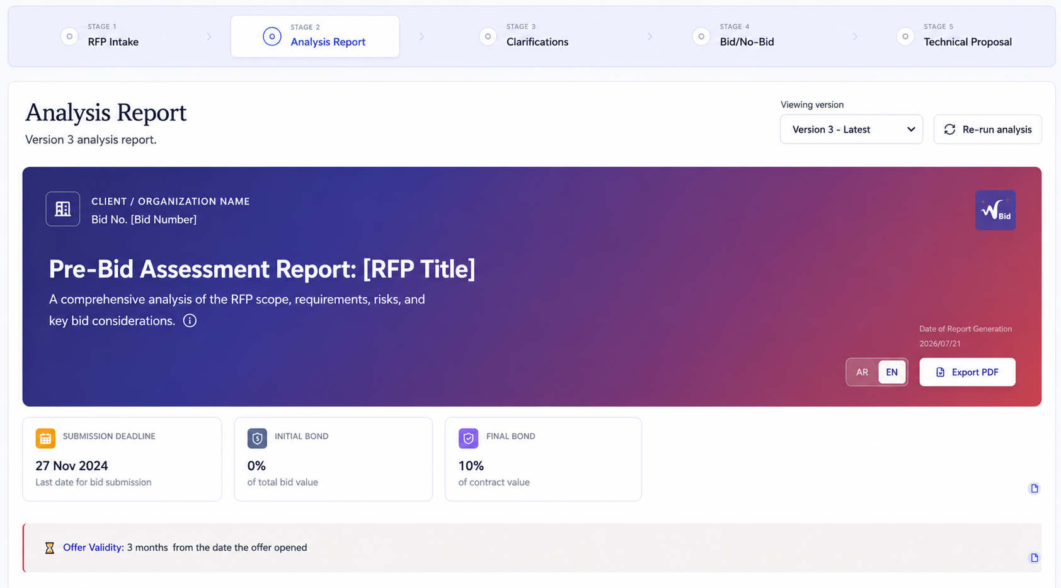Click the Bid No. [Bid Number] text
Screen dimensions: 1061x588
click(x=144, y=219)
